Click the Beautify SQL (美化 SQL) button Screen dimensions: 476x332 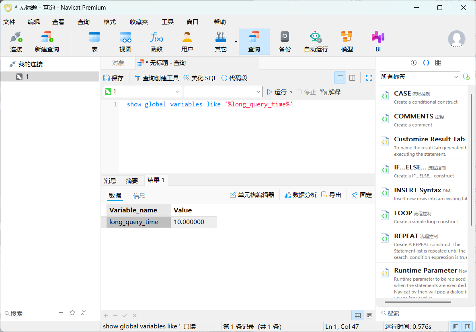pyautogui.click(x=200, y=78)
